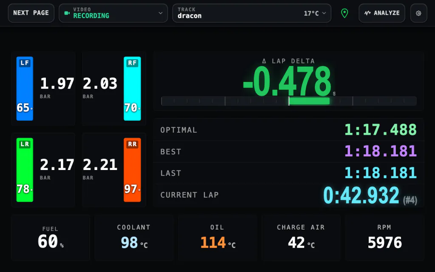Expand the video dropdown chevron

point(160,13)
